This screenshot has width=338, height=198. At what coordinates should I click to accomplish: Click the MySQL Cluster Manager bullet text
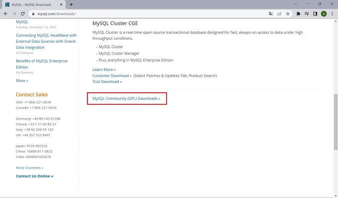tap(119, 54)
